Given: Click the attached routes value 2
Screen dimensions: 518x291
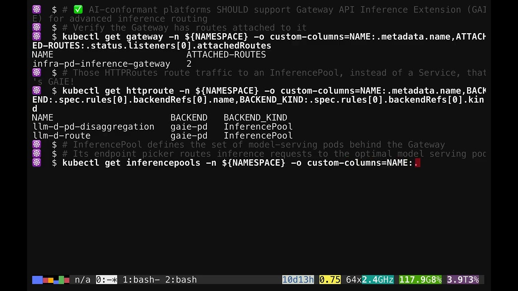Looking at the screenshot, I should tap(189, 64).
